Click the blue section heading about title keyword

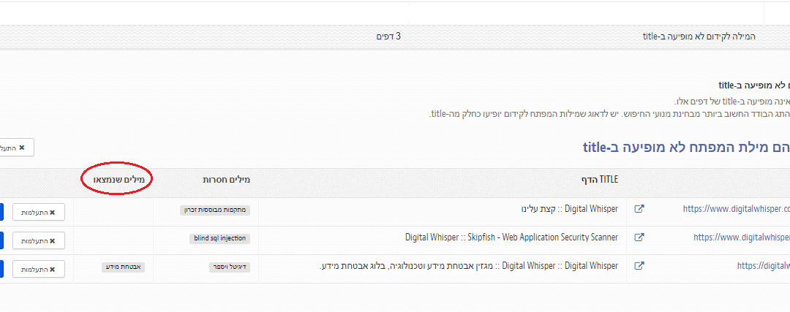tap(686, 147)
